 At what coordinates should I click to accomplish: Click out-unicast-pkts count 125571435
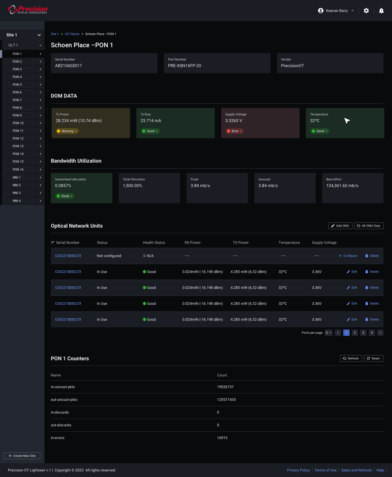[226, 400]
